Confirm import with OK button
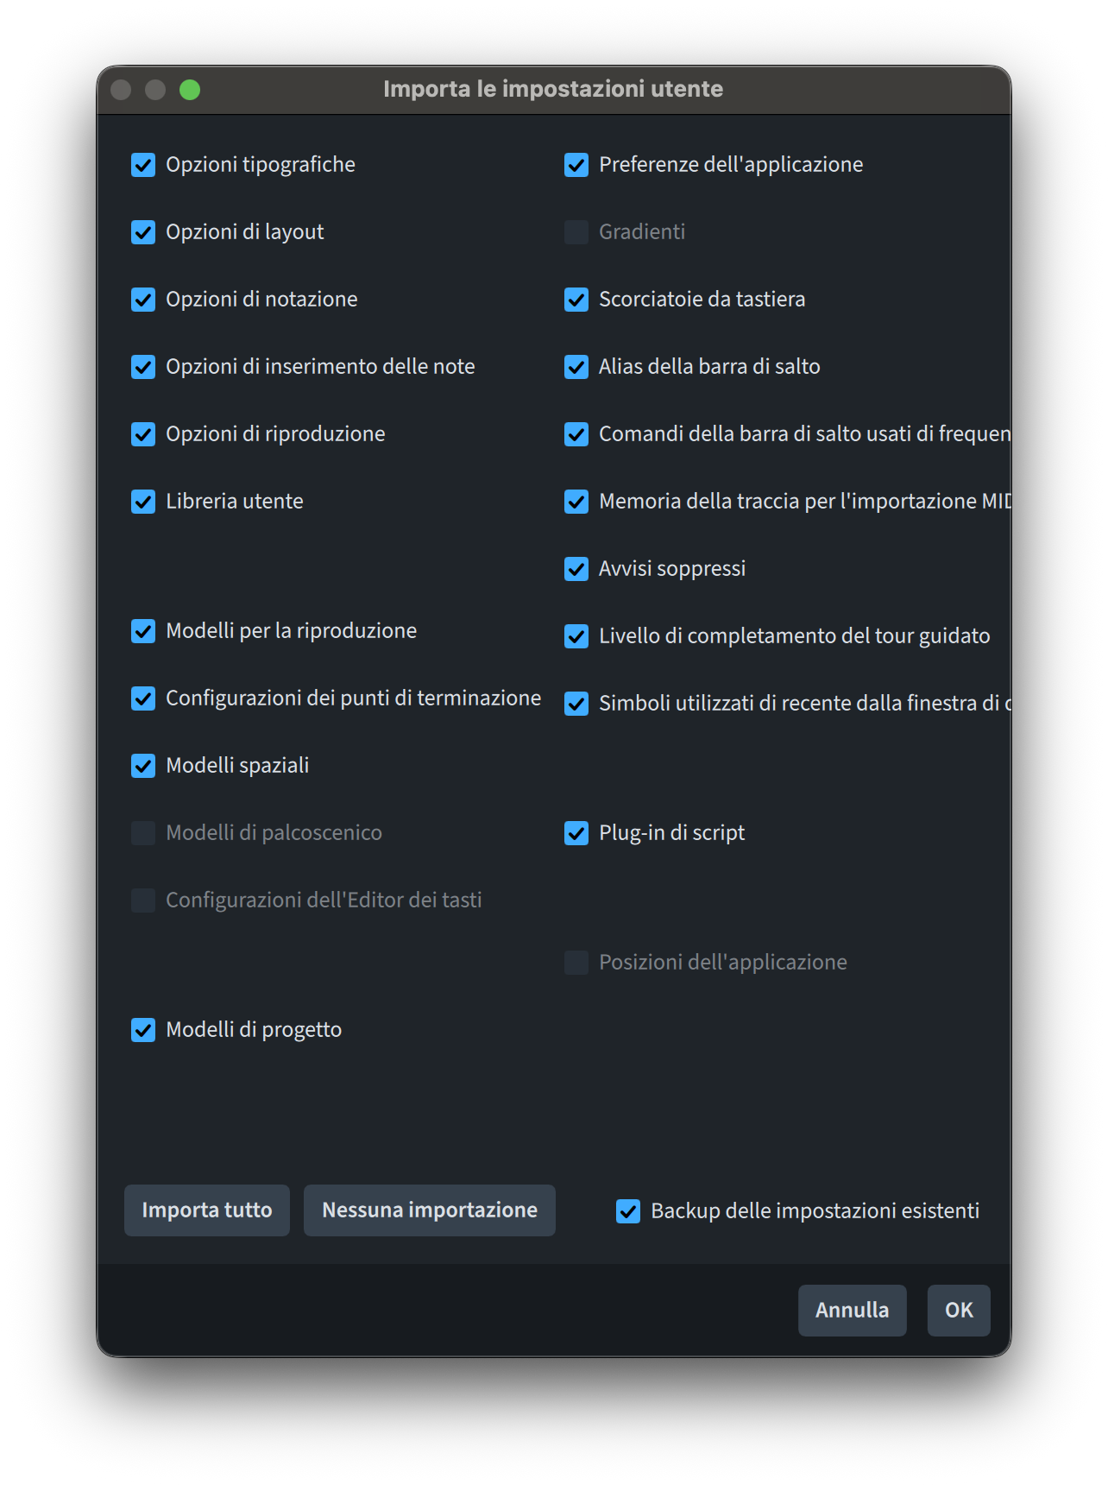The height and width of the screenshot is (1485, 1108). (959, 1311)
